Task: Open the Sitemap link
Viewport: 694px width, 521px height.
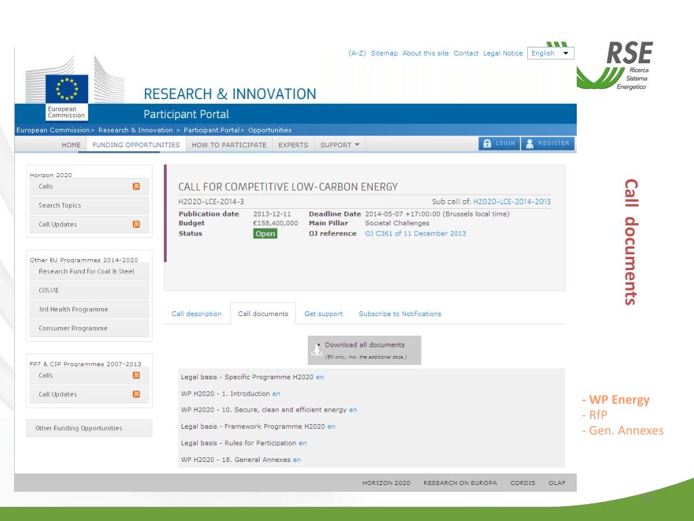Action: point(384,53)
